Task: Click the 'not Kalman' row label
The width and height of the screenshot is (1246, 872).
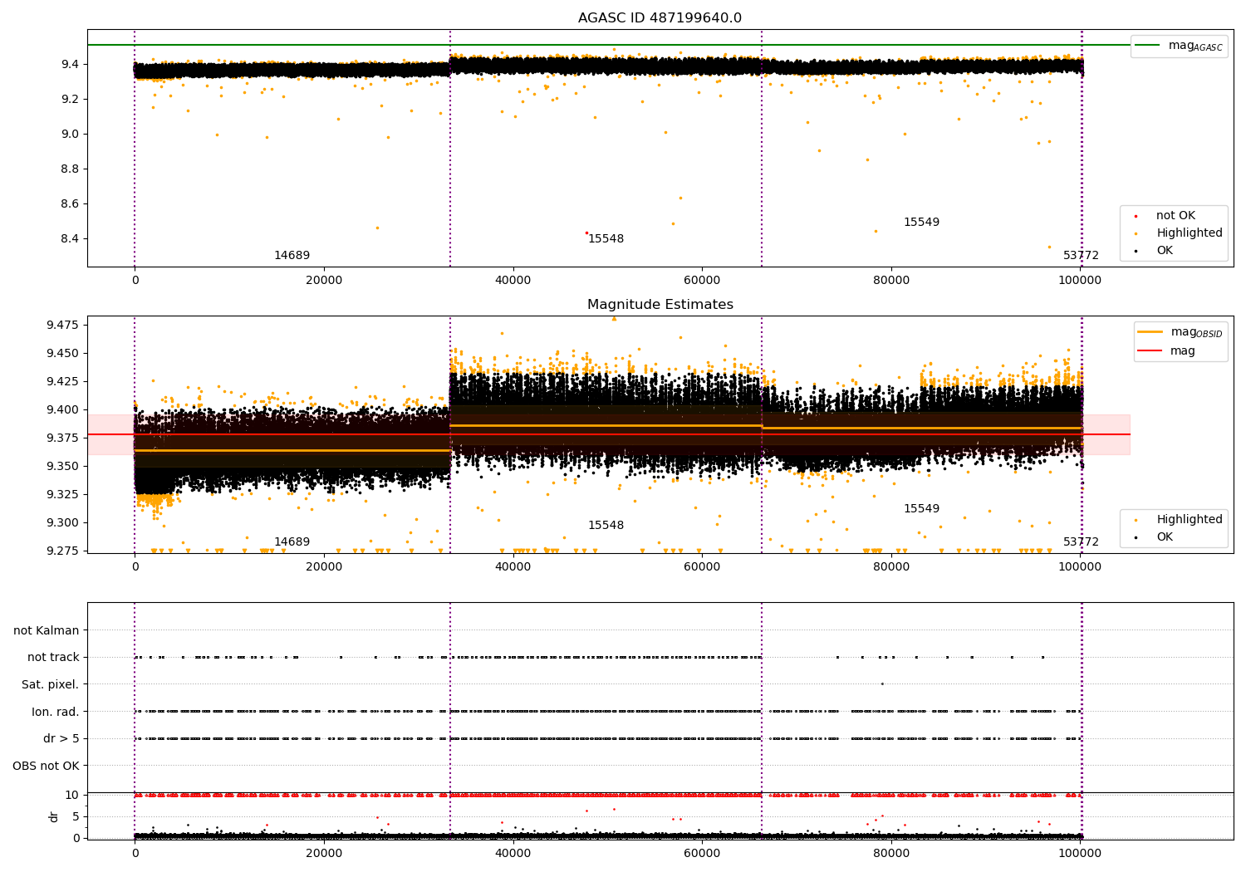Action: point(47,630)
